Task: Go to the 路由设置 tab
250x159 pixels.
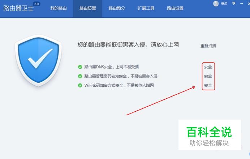Action: 175,8
